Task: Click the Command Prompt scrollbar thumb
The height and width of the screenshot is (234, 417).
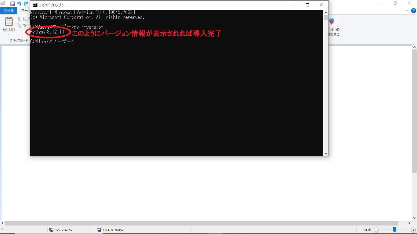Action: (x=326, y=17)
